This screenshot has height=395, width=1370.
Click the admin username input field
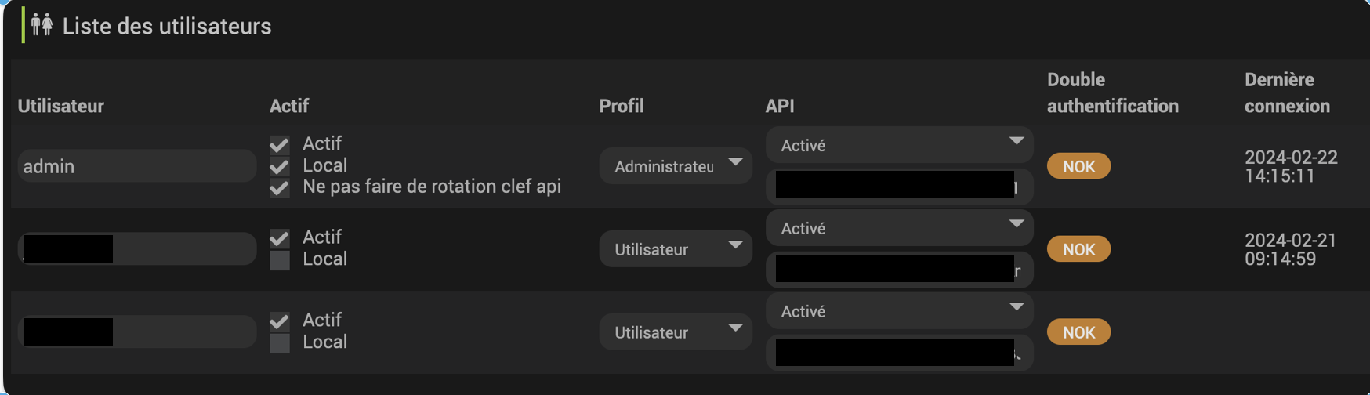137,166
